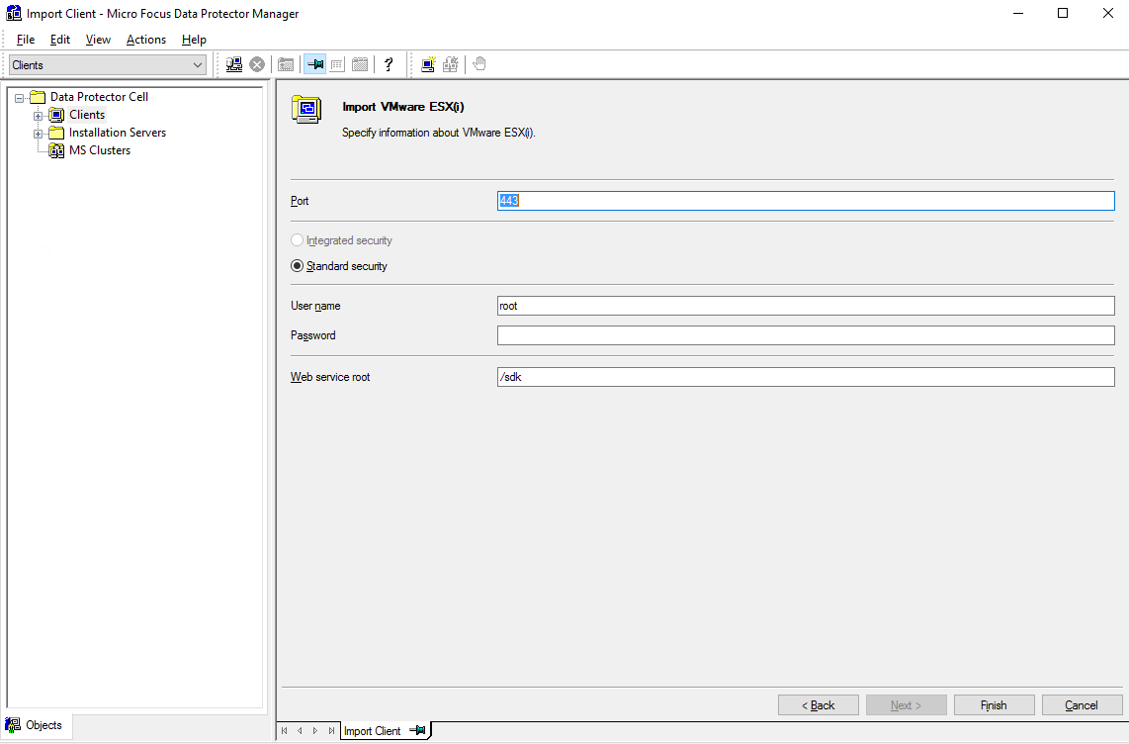Open the View menu
Image resolution: width=1129 pixels, height=744 pixels.
(x=98, y=40)
